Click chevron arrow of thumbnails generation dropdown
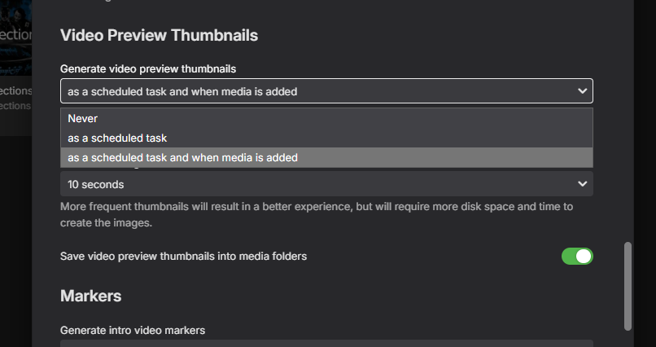 pyautogui.click(x=582, y=91)
